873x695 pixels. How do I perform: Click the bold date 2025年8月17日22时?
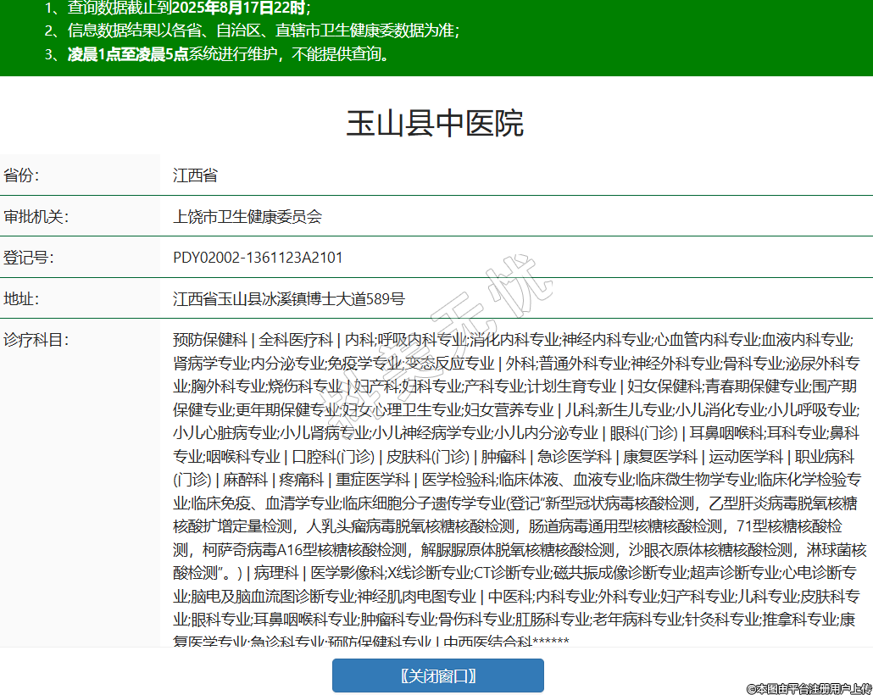point(239,9)
